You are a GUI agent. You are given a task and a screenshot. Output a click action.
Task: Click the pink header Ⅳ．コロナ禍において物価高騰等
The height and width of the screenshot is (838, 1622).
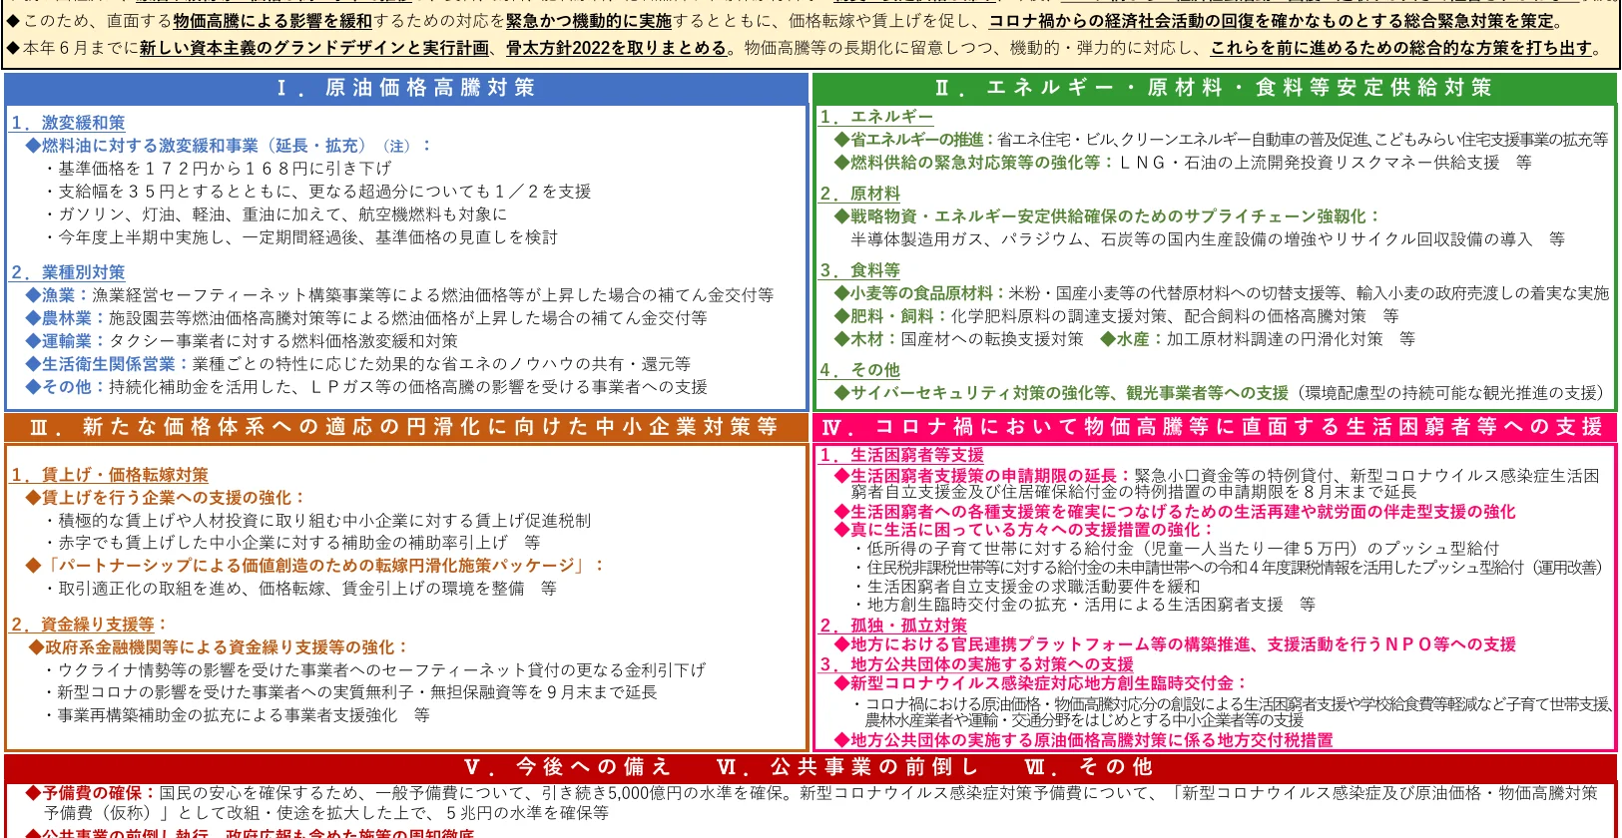1213,427
